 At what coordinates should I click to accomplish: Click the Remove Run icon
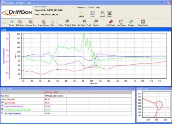coord(31,22)
